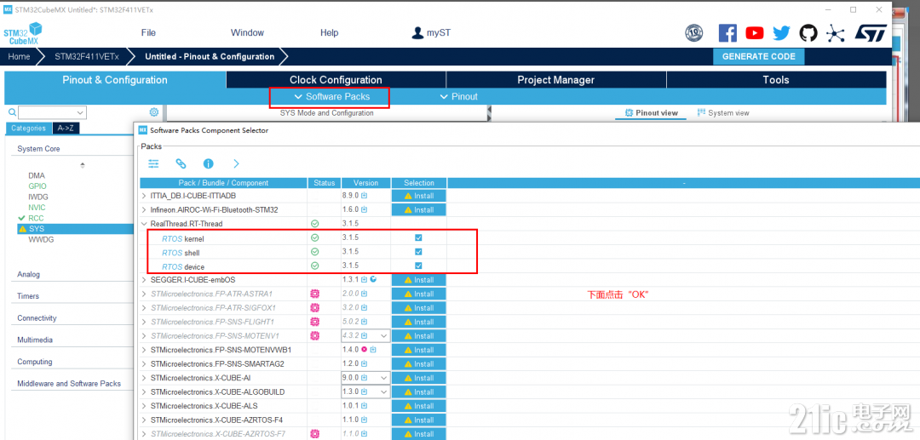920x440 pixels.
Task: Select SYS under System Core
Action: click(37, 228)
